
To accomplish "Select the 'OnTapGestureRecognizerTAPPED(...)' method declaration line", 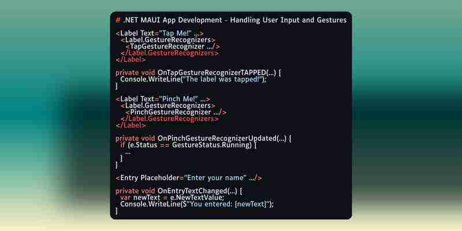I will point(198,73).
